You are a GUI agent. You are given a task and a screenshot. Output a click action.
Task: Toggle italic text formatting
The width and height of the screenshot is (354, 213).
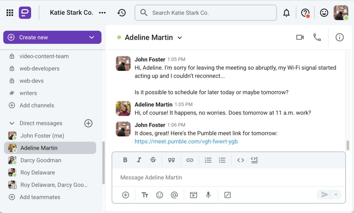point(139,160)
